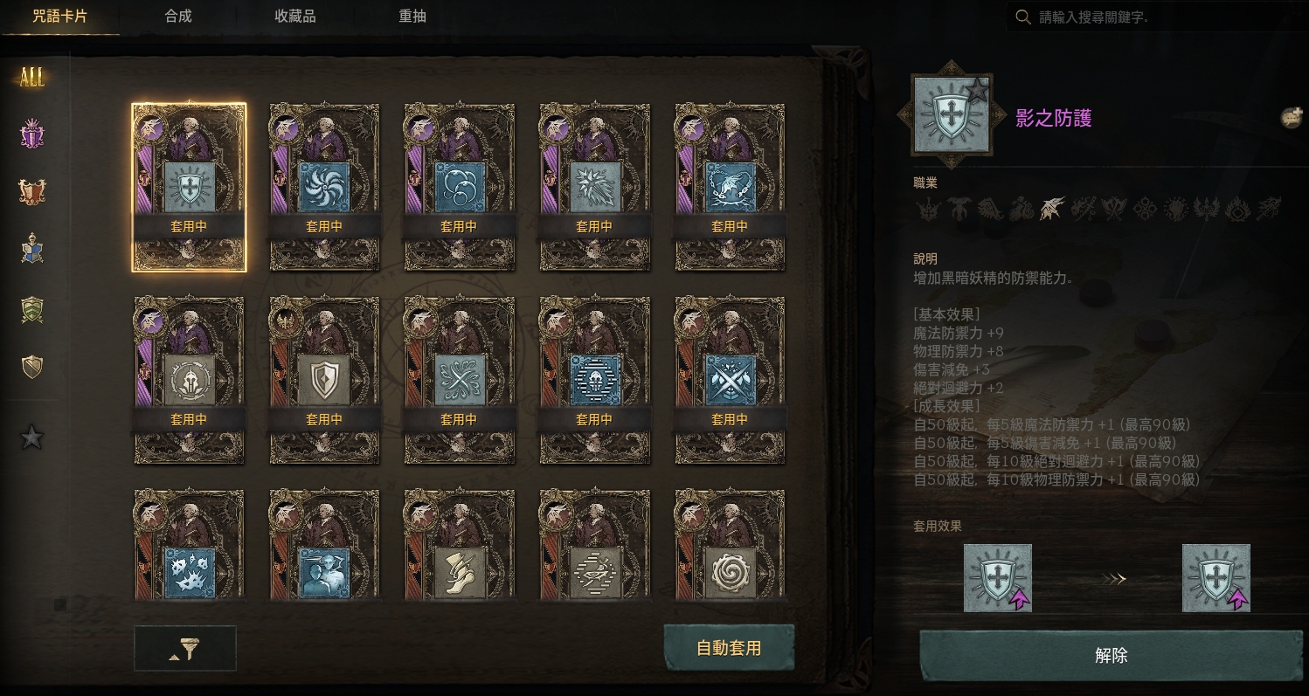The height and width of the screenshot is (696, 1309).
Task: Filter by red crest grade icon
Action: 32,191
